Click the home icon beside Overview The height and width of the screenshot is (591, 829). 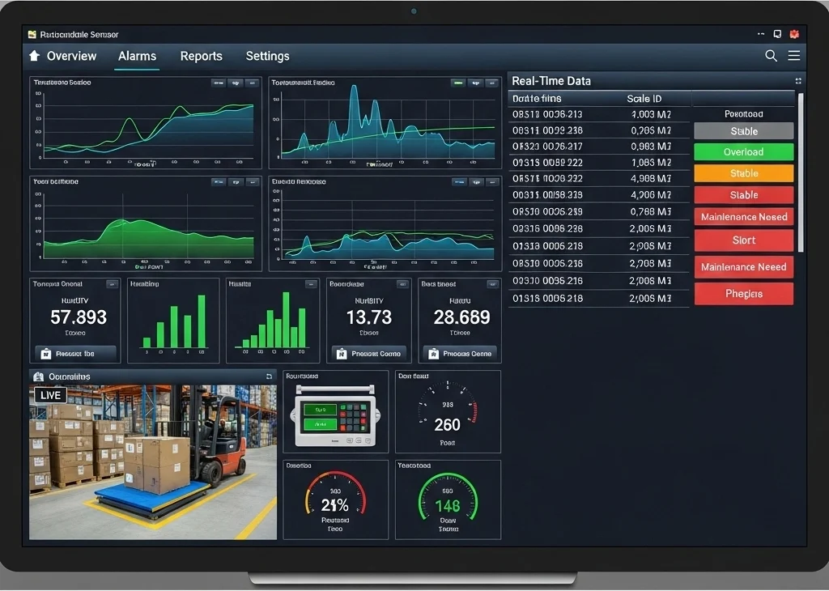[x=34, y=56]
